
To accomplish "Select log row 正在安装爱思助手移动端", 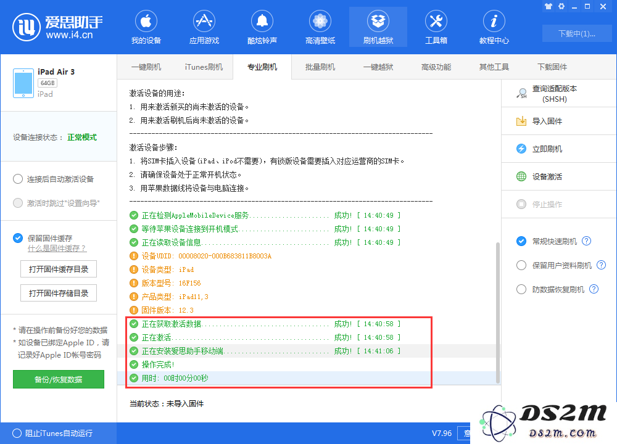I will click(x=306, y=351).
